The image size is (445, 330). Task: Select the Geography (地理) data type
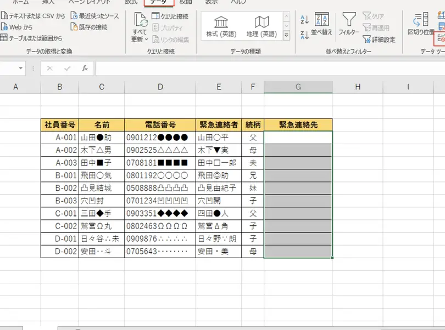pyautogui.click(x=262, y=27)
